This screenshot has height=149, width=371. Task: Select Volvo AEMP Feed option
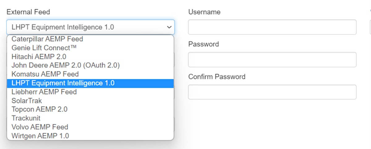pyautogui.click(x=40, y=127)
